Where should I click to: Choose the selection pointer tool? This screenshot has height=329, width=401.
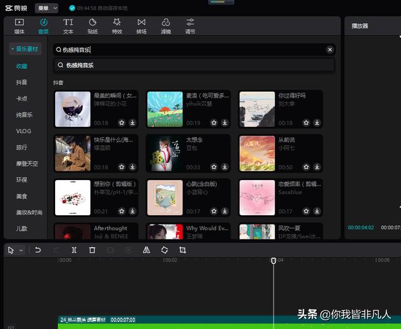11,250
